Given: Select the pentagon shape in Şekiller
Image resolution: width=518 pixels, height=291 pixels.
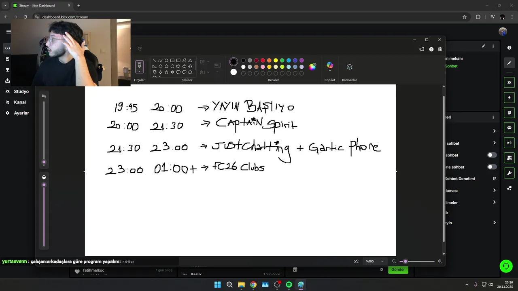Looking at the screenshot, I should point(166,66).
